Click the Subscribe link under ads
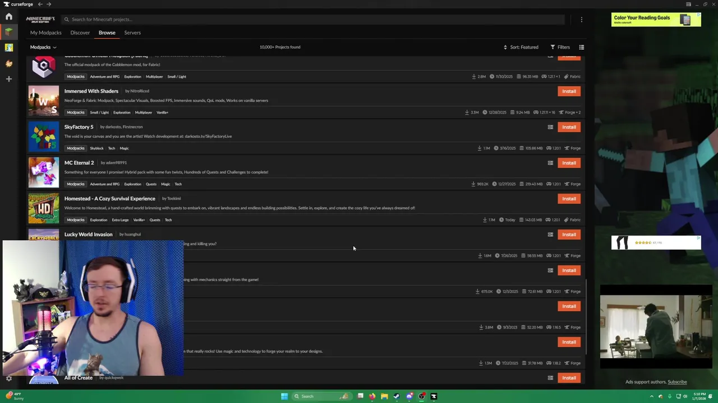Screen dimensions: 718x403 [677, 382]
